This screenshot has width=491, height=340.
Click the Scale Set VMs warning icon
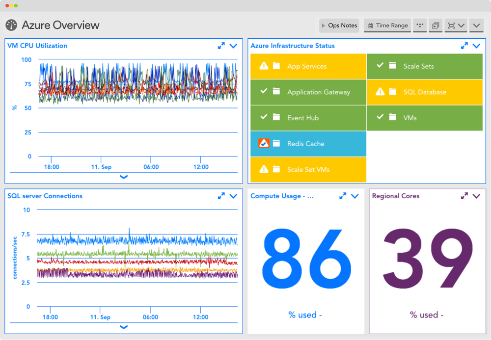point(264,169)
